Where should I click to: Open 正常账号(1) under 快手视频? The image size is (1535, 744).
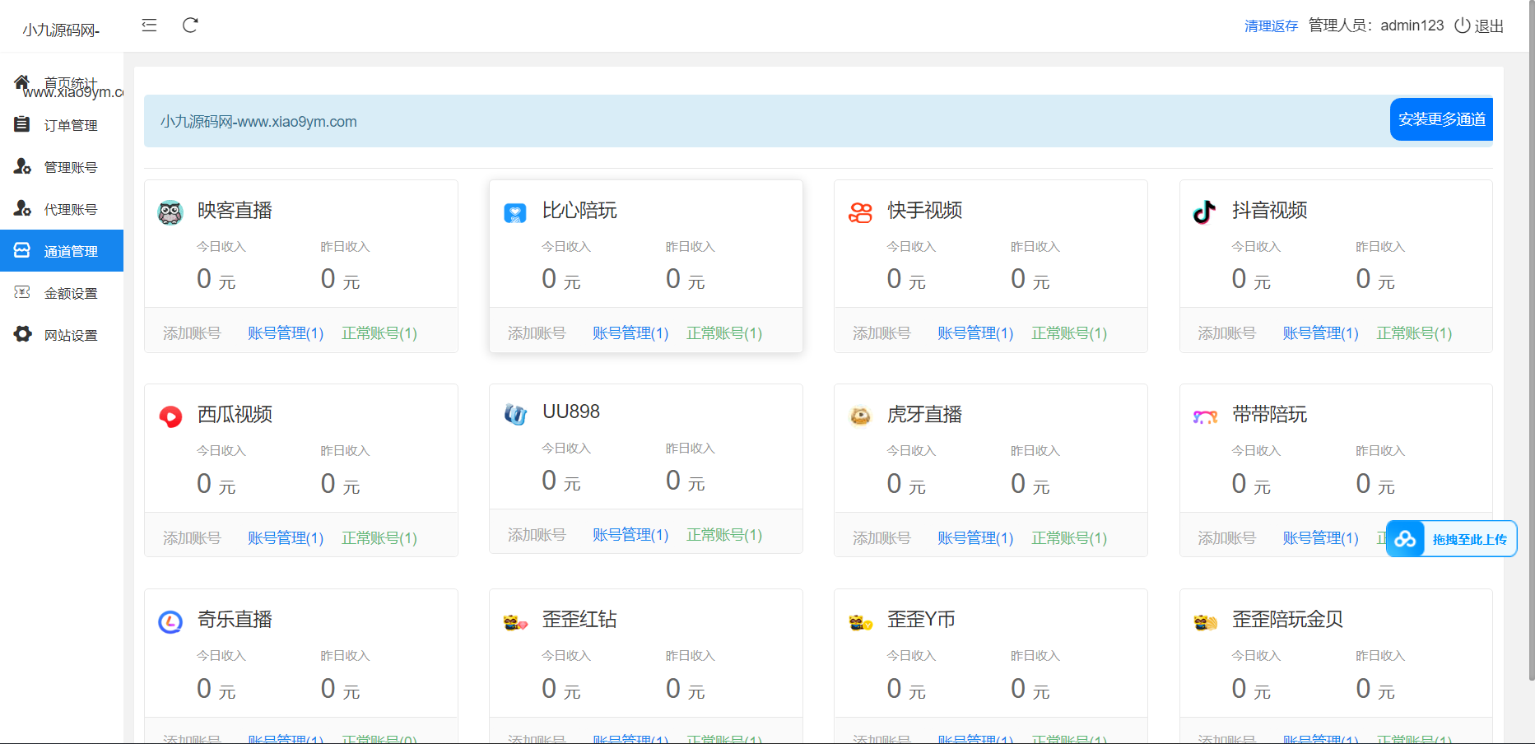pos(1069,333)
